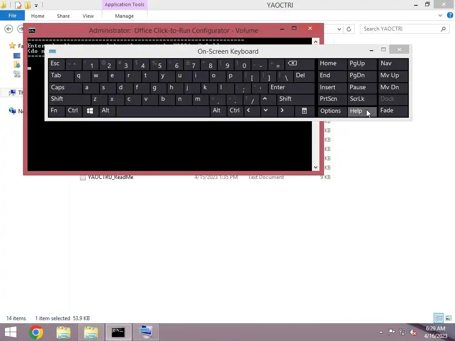Toggle the right Ctrl key
The width and height of the screenshot is (455, 341).
tap(235, 111)
